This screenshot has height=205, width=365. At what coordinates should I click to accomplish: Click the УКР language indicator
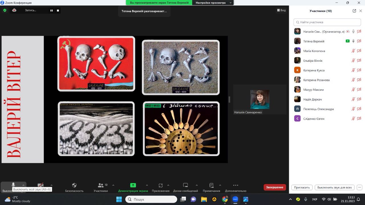click(x=315, y=199)
